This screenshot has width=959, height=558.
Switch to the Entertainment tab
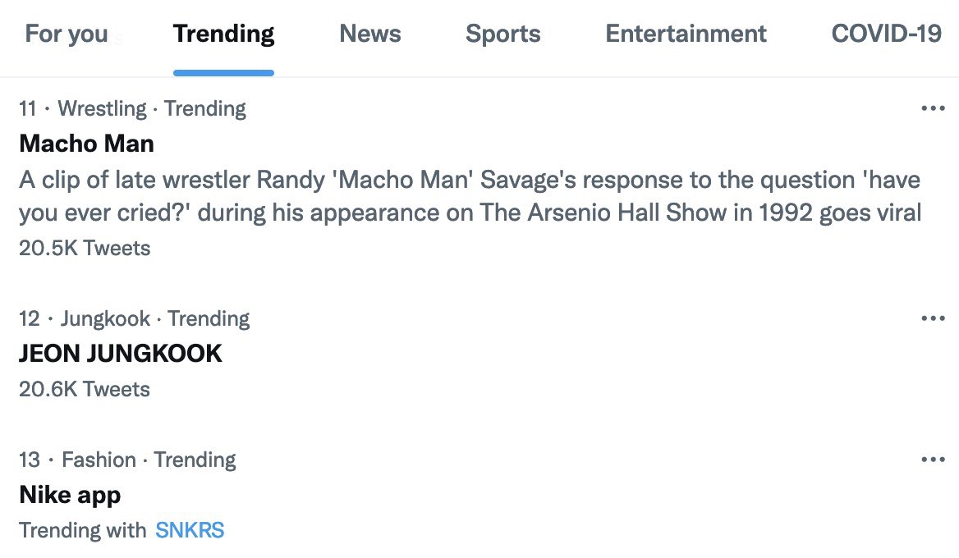coord(686,34)
